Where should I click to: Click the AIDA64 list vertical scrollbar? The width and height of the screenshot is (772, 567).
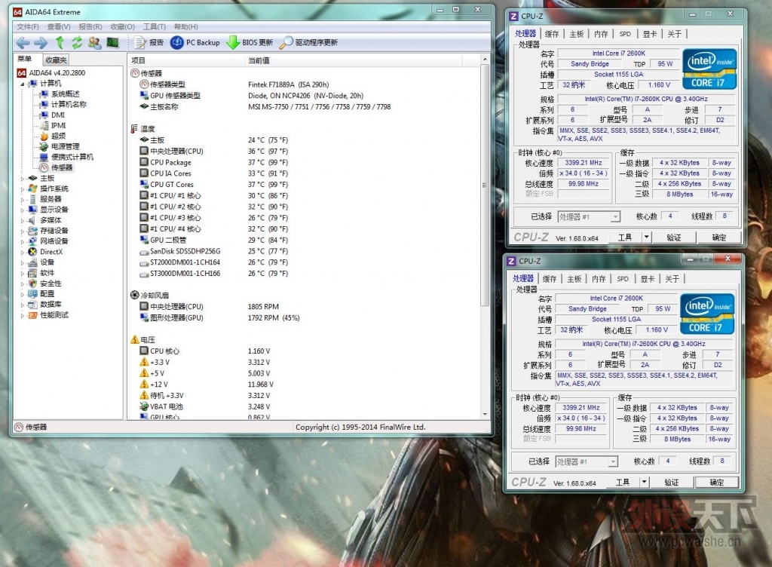485,185
